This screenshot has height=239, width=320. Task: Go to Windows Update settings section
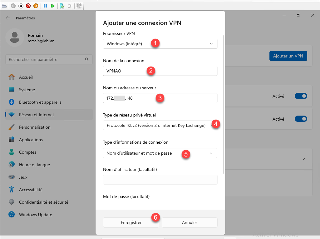pyautogui.click(x=35, y=215)
